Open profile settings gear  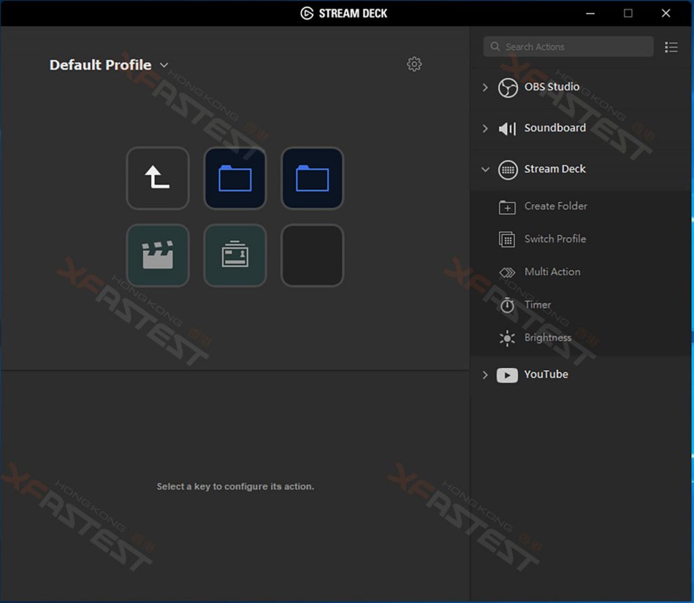point(414,64)
